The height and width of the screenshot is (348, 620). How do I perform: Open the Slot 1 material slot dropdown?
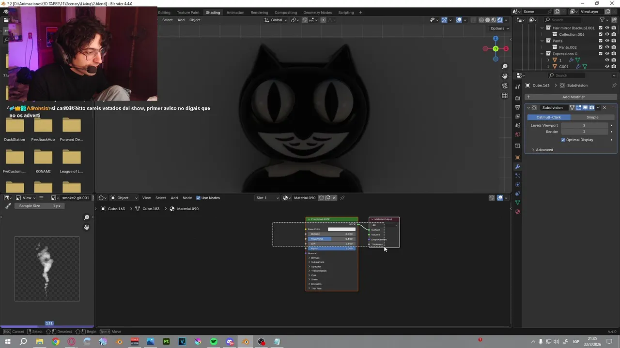[x=267, y=198]
